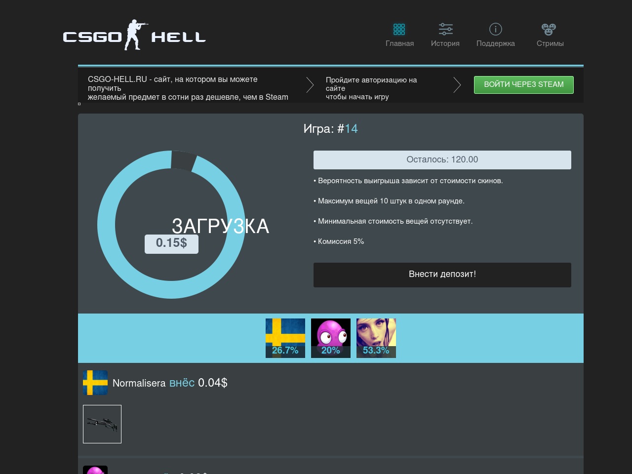Viewport: 632px width, 474px height.
Task: Click the Главная grid icon
Action: click(399, 29)
